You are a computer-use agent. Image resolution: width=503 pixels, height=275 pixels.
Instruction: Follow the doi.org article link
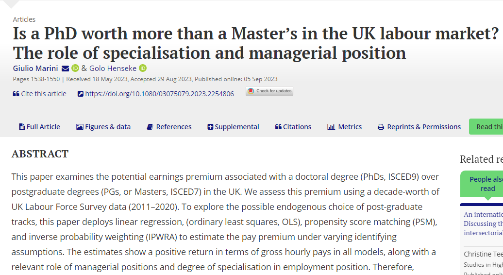[159, 94]
